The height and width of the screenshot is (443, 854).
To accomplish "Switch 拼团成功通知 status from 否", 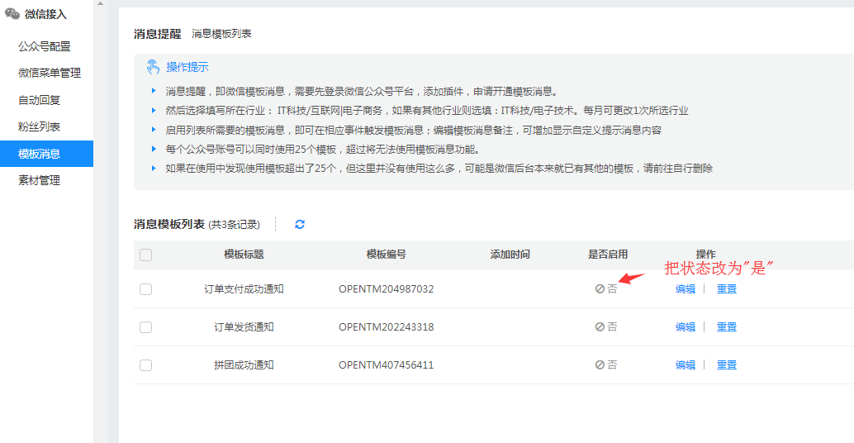I will tap(606, 365).
